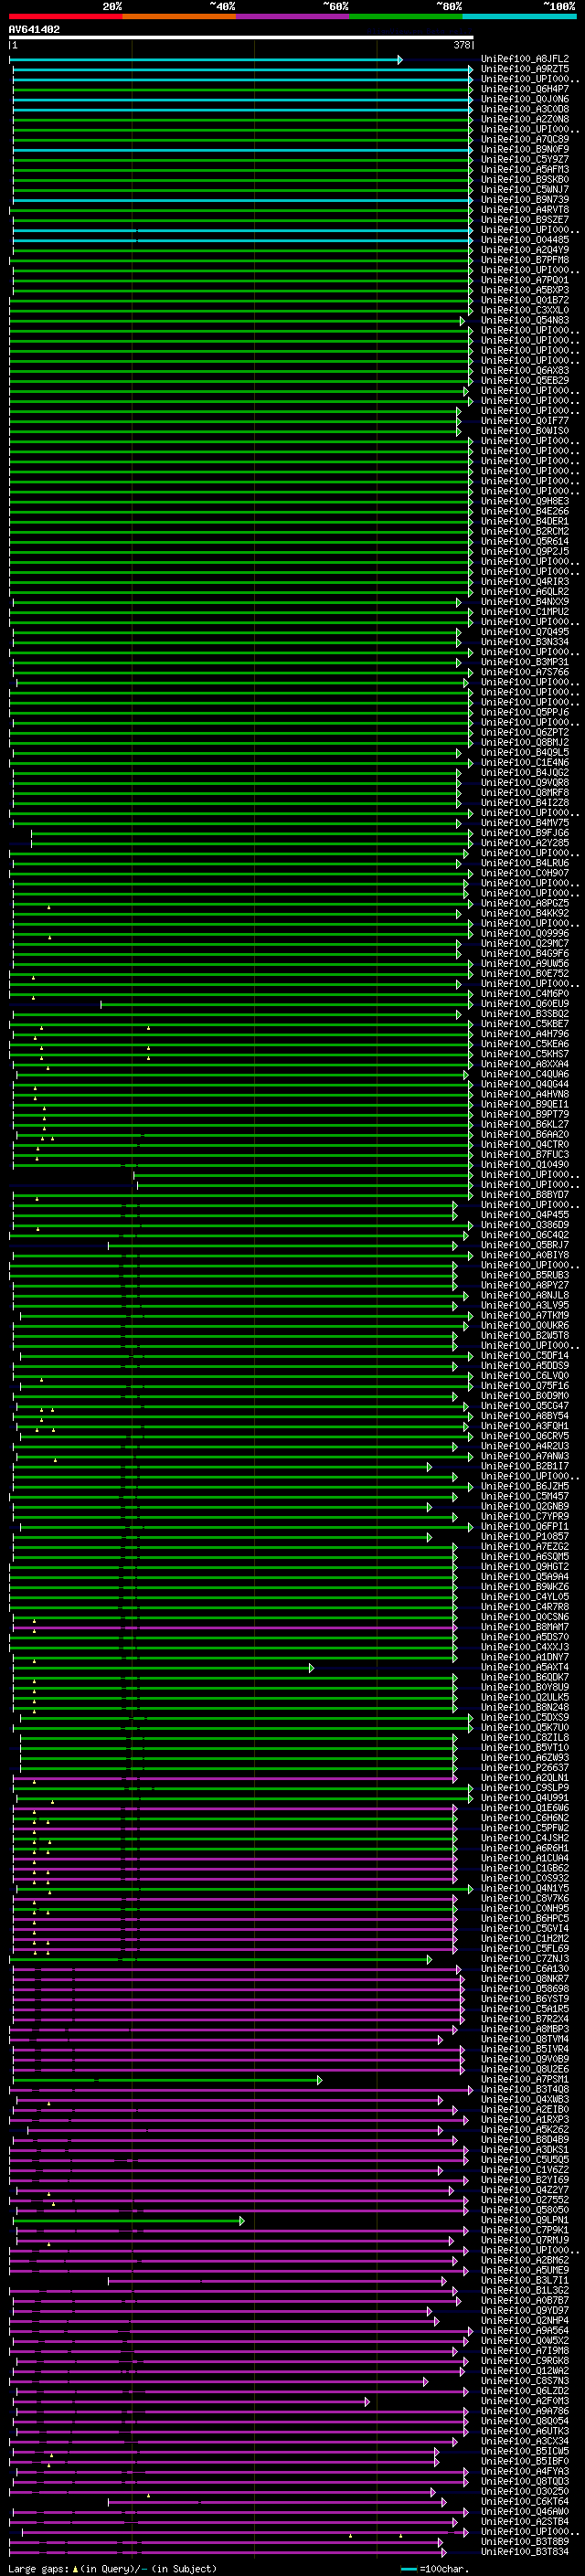Image resolution: width=585 pixels, height=2576 pixels.
Task: Click hit label UniRef100_Q10490
Action: [x=525, y=1165]
